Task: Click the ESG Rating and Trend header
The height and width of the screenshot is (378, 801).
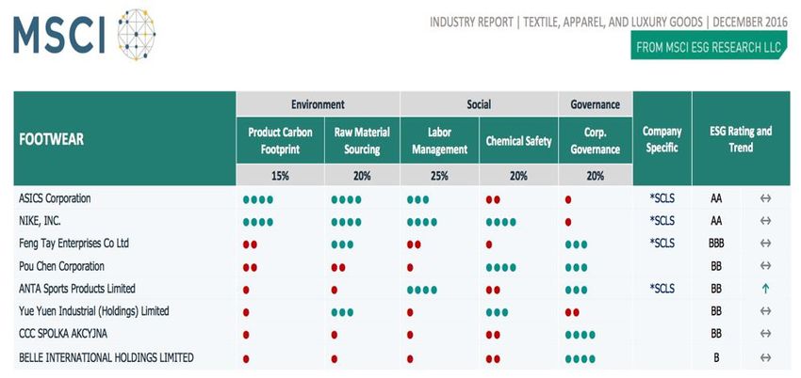Action: click(x=741, y=138)
